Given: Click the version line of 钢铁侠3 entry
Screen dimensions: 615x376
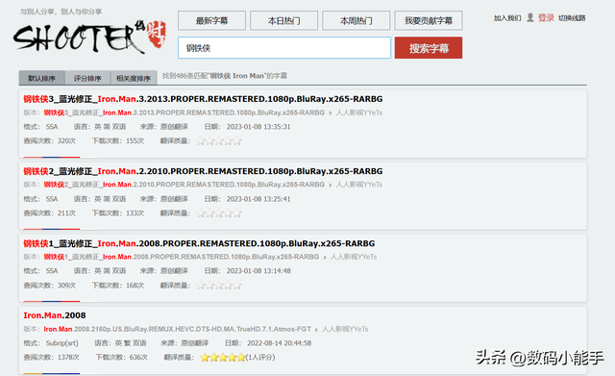Looking at the screenshot, I should point(184,113).
